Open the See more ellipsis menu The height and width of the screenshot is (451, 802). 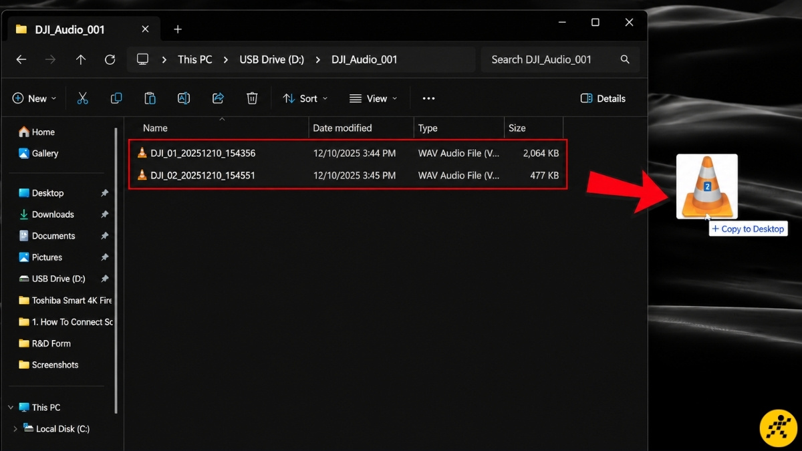pyautogui.click(x=429, y=98)
